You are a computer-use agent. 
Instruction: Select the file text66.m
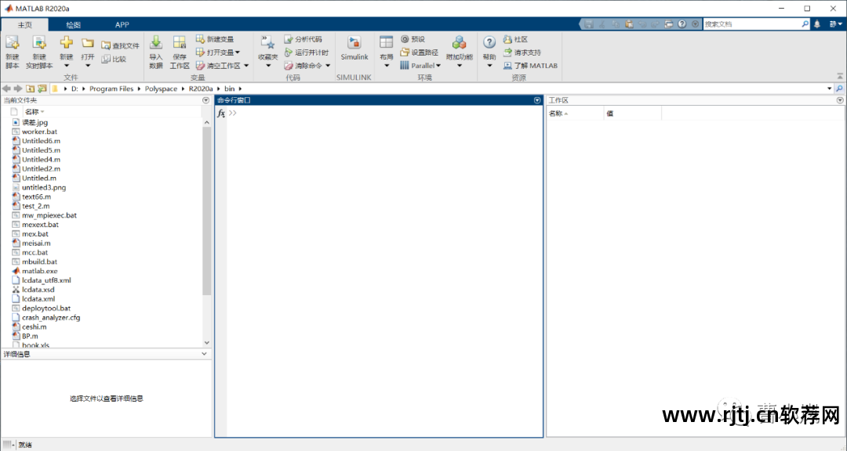point(36,197)
